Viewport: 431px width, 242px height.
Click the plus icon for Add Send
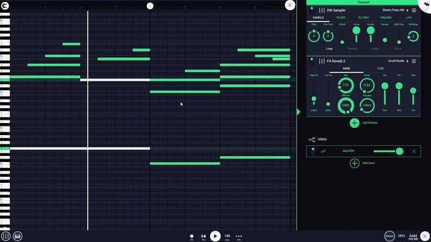click(355, 163)
